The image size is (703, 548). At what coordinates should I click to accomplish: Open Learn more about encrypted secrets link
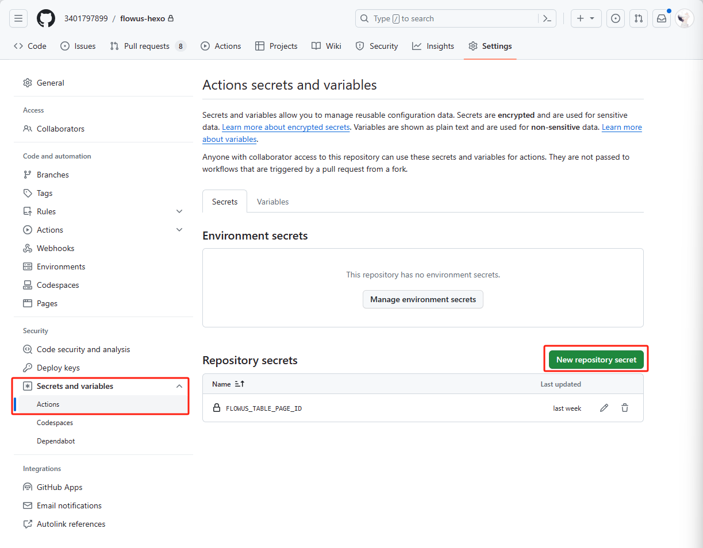coord(286,128)
